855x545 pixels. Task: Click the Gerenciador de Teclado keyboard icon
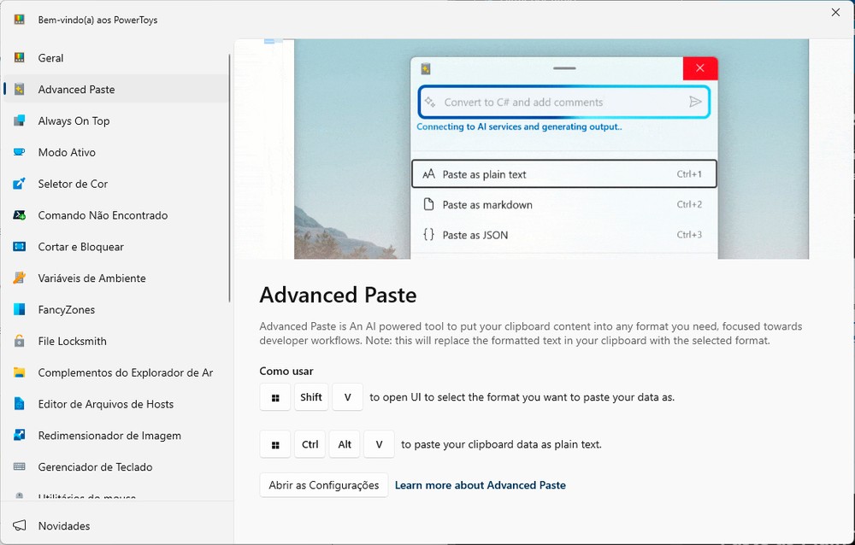(19, 466)
